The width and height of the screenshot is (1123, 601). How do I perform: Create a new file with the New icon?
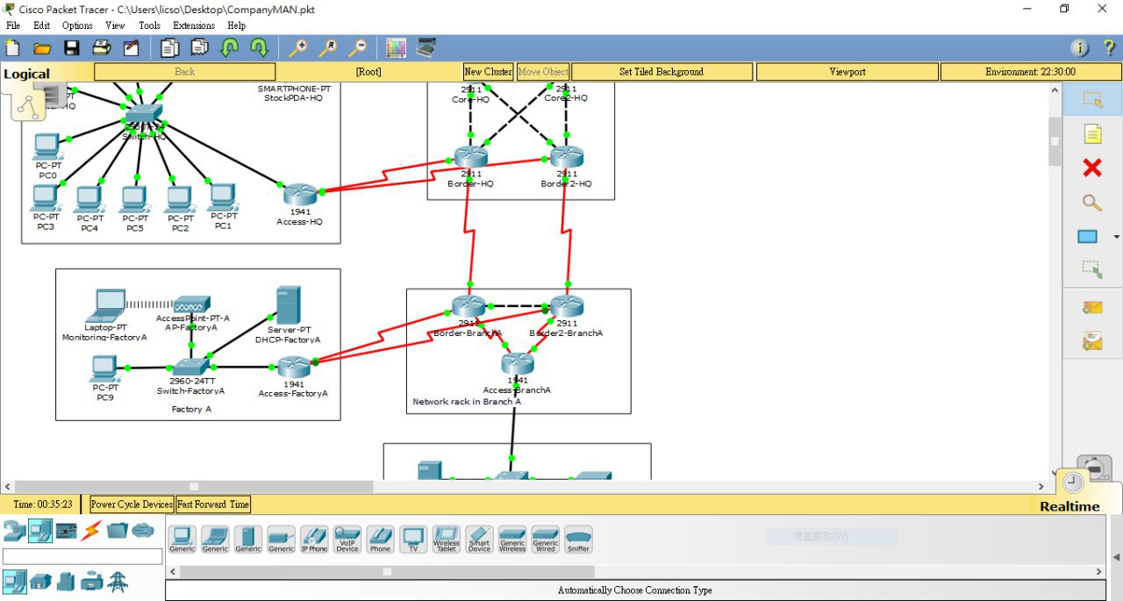tap(12, 47)
